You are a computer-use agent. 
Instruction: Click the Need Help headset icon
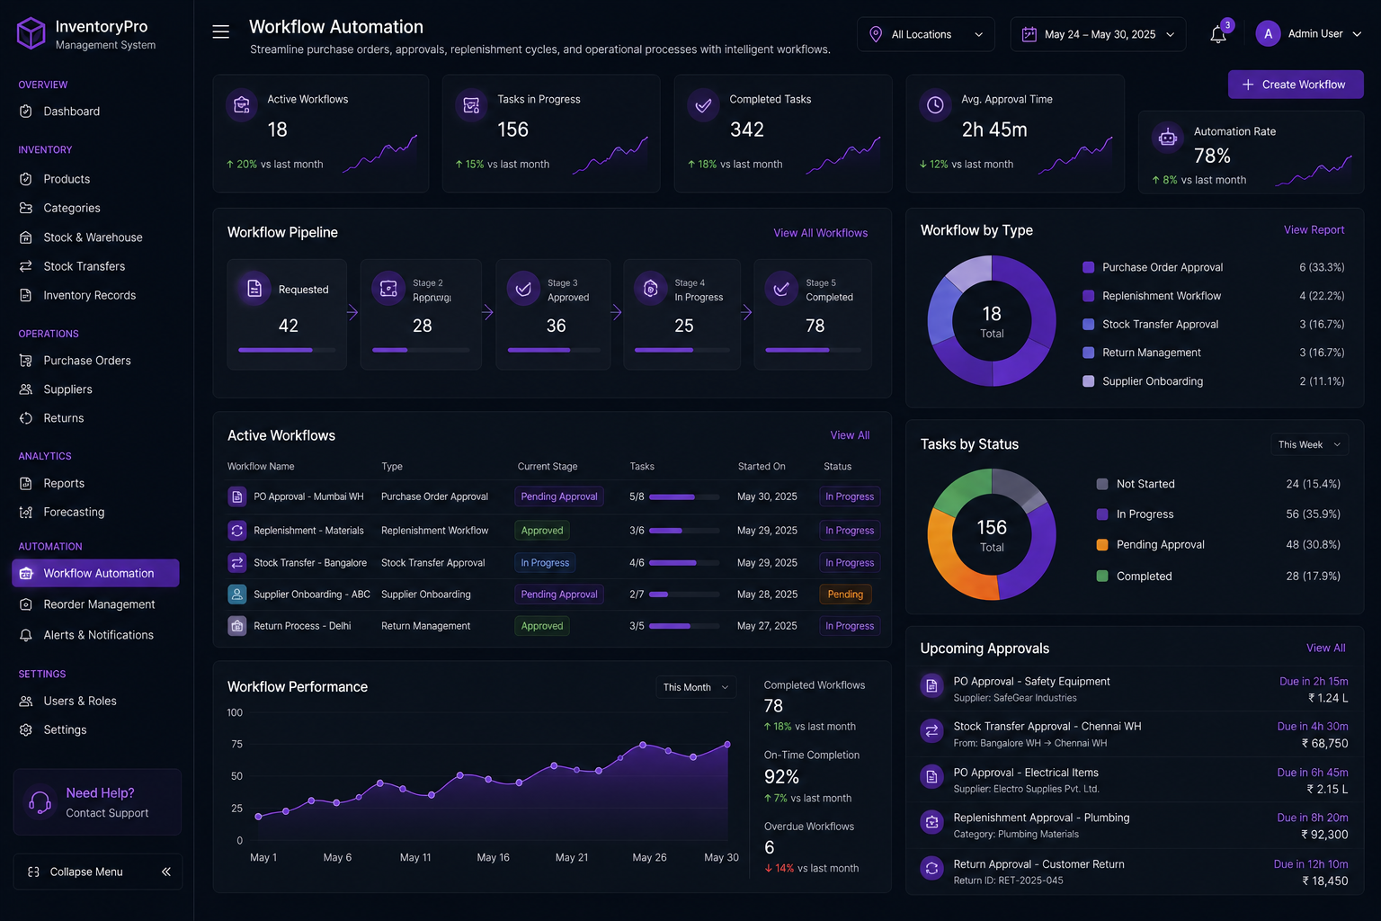point(40,801)
